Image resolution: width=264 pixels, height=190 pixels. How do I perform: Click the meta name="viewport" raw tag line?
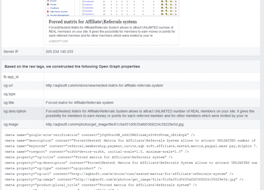[97, 152]
